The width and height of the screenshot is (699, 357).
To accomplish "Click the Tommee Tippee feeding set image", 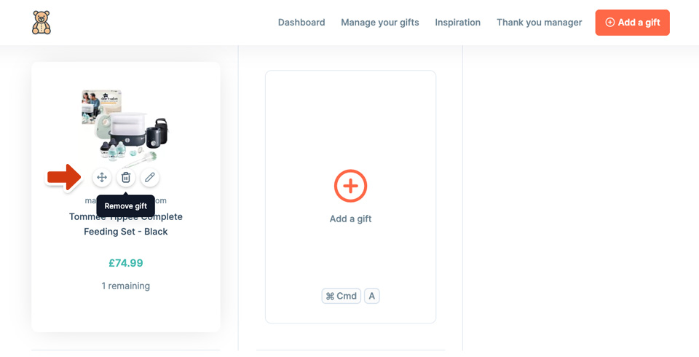I will pyautogui.click(x=126, y=127).
